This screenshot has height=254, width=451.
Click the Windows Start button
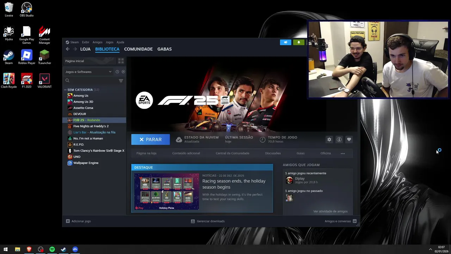pyautogui.click(x=5, y=249)
